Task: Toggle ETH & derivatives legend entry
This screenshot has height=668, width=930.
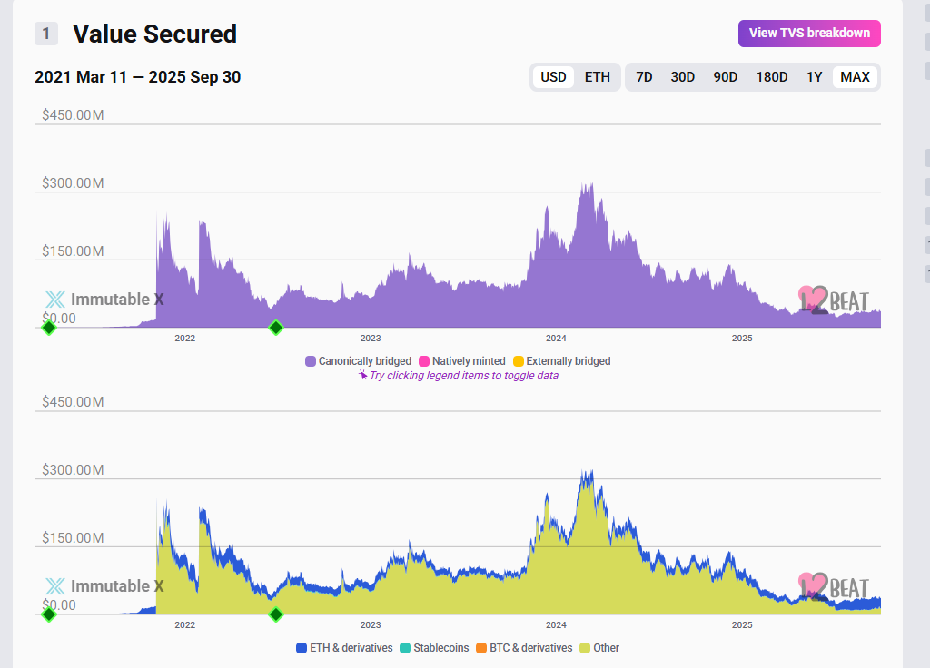Action: coord(344,648)
